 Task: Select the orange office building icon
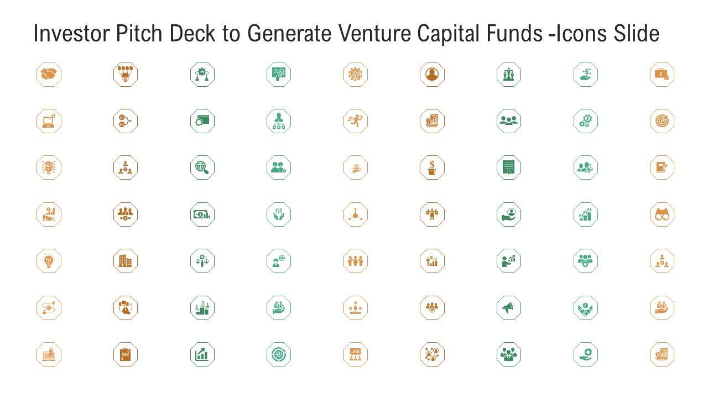pos(126,260)
